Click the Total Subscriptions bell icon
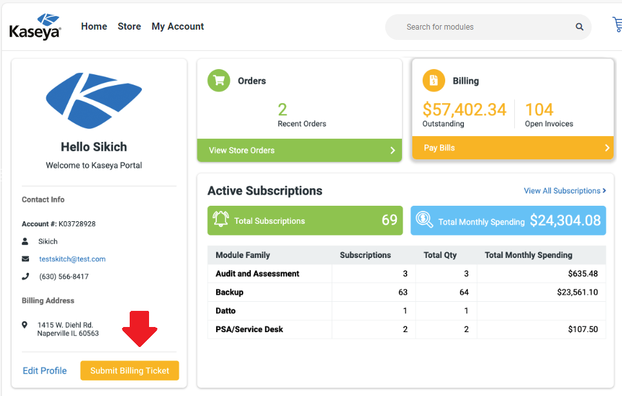 click(x=221, y=221)
